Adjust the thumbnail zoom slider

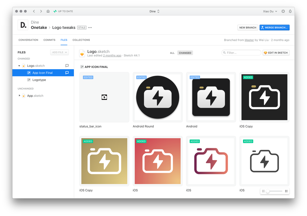coord(268,191)
